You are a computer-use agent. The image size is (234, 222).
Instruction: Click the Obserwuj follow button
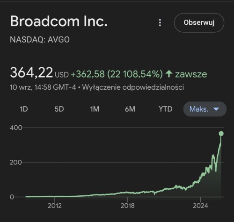click(x=199, y=23)
